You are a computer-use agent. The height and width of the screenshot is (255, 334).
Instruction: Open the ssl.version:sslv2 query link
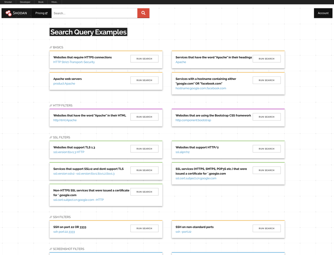tap(84, 174)
